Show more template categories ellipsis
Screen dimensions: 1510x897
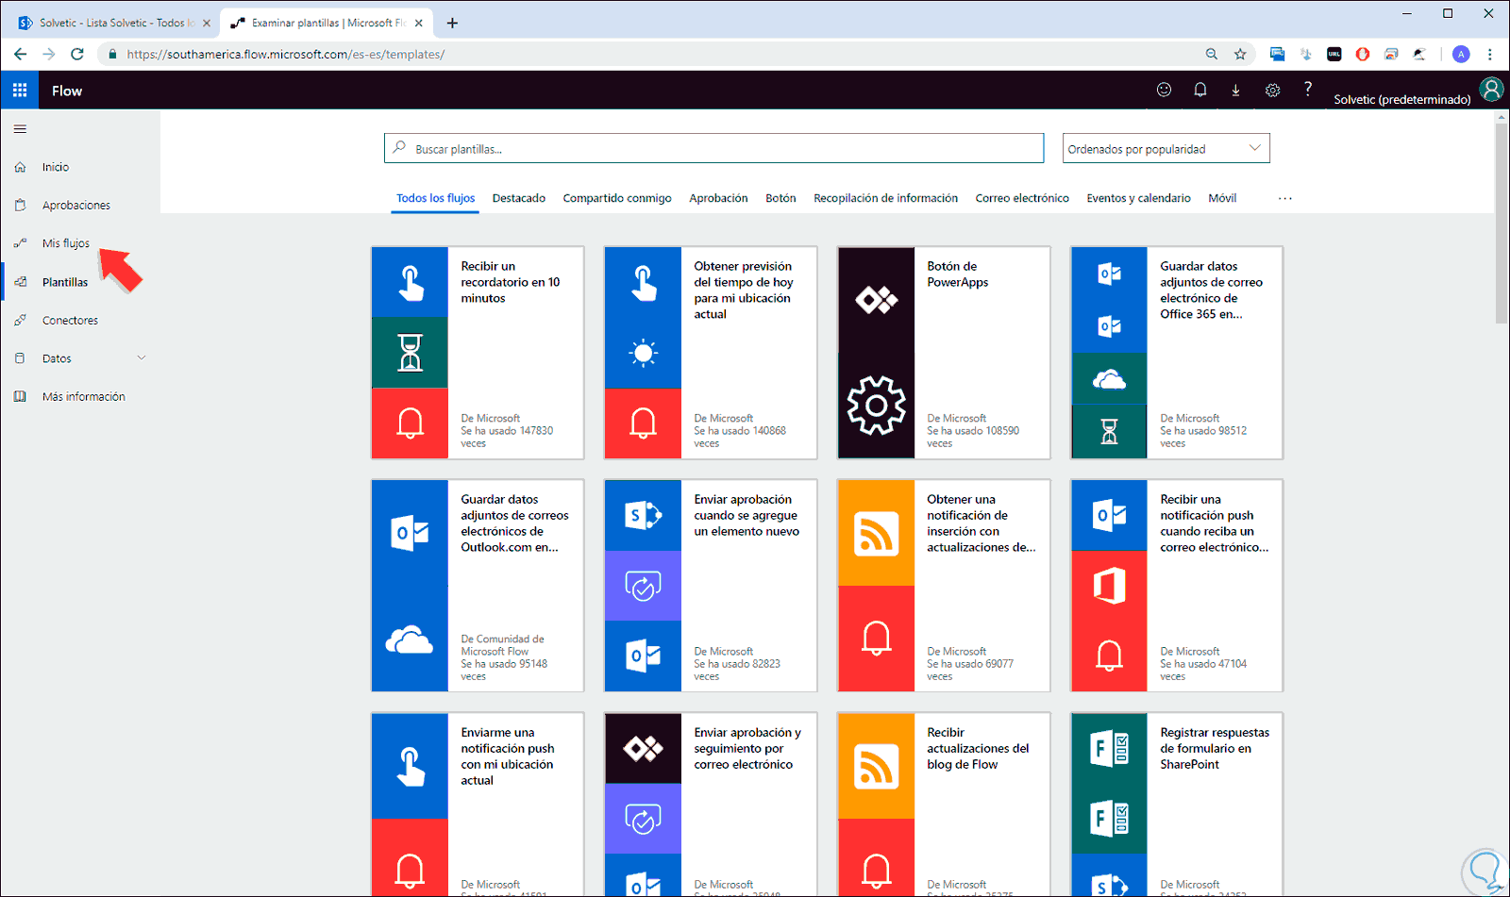1284,198
